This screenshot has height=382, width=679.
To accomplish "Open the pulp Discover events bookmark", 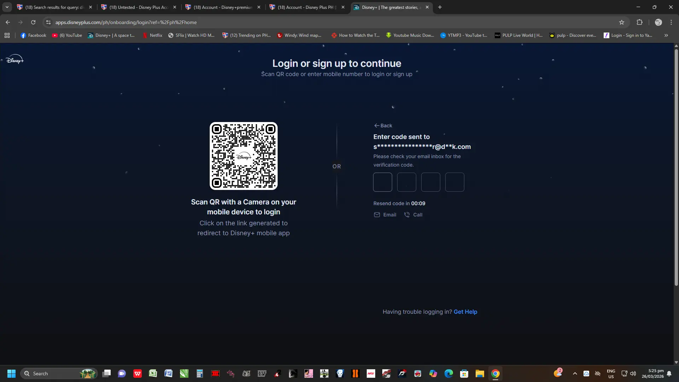I will pos(573,35).
